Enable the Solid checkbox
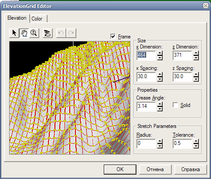The width and height of the screenshot is (211, 179). click(x=175, y=105)
